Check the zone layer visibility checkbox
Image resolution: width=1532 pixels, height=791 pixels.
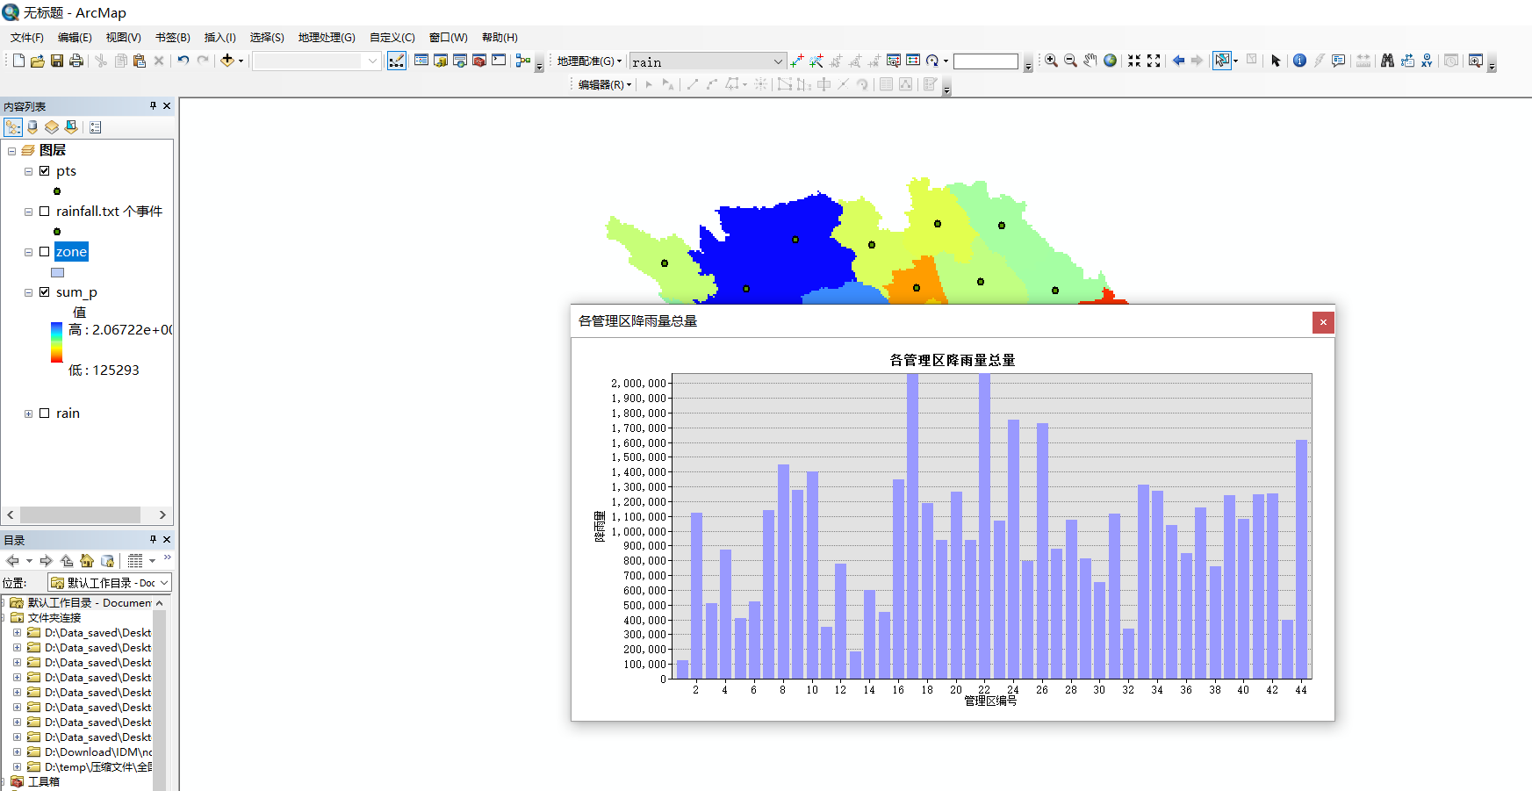pos(44,252)
